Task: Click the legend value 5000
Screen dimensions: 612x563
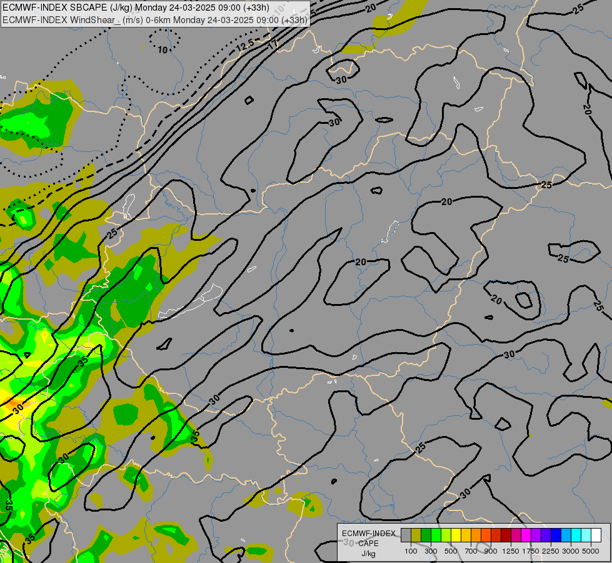Action: (591, 551)
